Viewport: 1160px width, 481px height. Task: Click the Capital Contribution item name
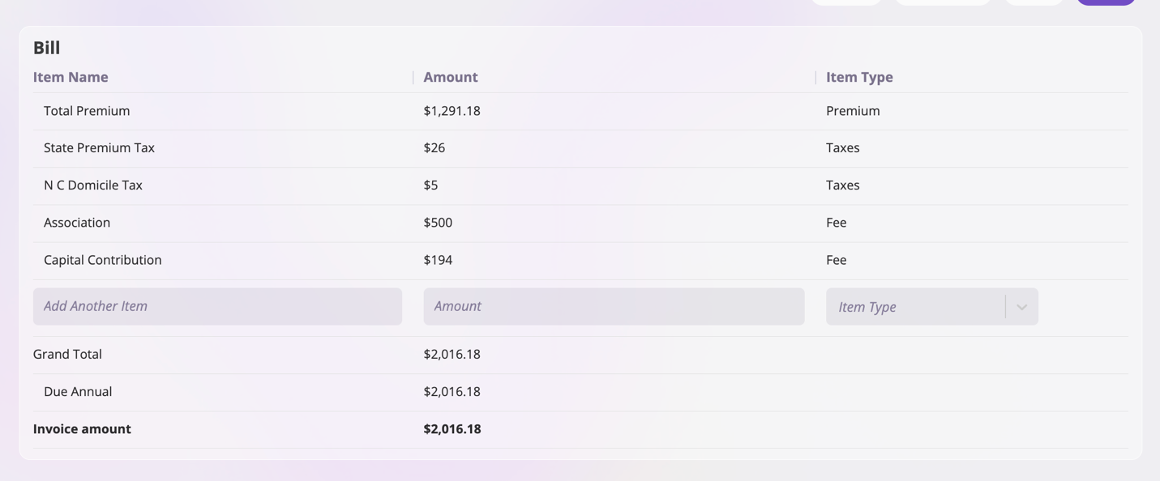pos(103,260)
